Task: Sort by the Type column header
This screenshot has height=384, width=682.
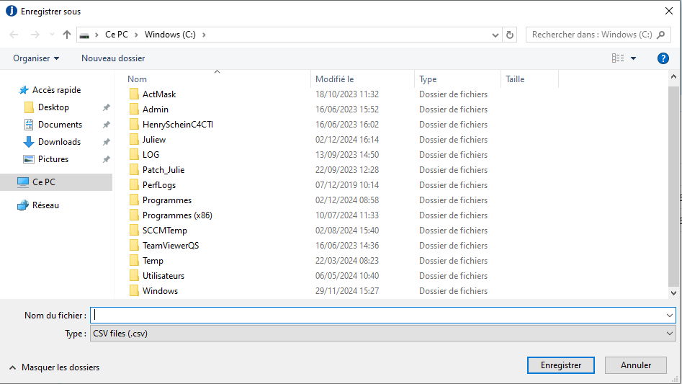Action: click(428, 79)
